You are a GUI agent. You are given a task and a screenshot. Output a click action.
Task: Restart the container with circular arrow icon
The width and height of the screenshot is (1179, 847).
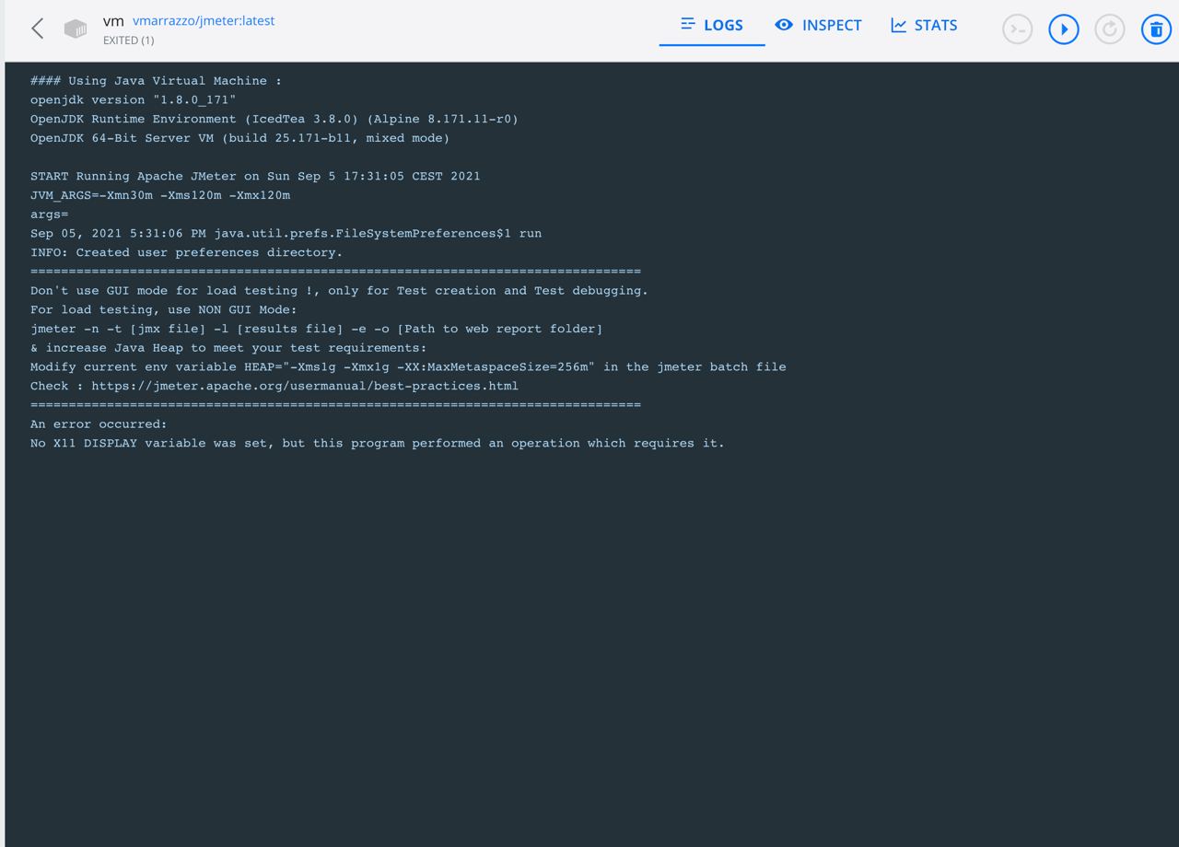pos(1110,29)
